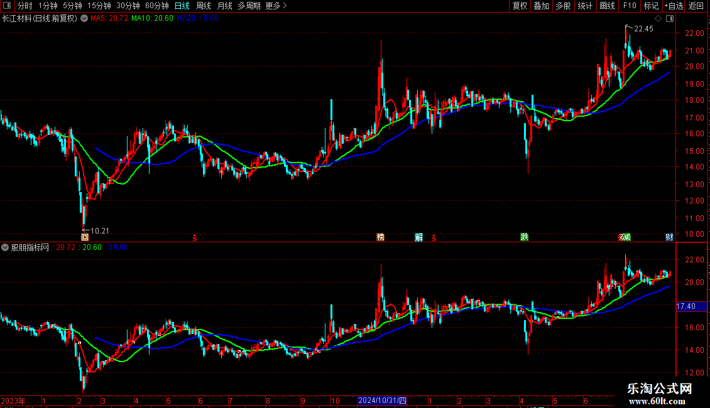Open the 统计 statistics tool
This screenshot has width=710, height=408.
tap(585, 6)
